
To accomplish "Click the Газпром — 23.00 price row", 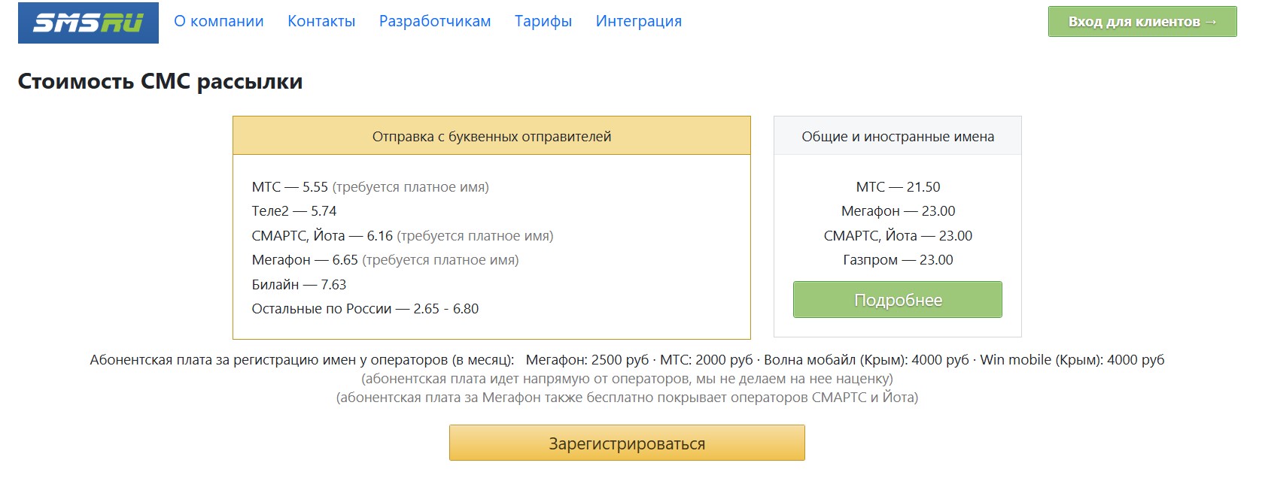I will click(898, 260).
